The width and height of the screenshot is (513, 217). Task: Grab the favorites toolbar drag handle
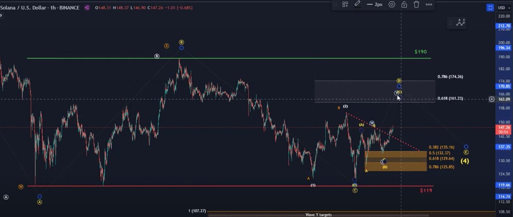(x=450, y=23)
